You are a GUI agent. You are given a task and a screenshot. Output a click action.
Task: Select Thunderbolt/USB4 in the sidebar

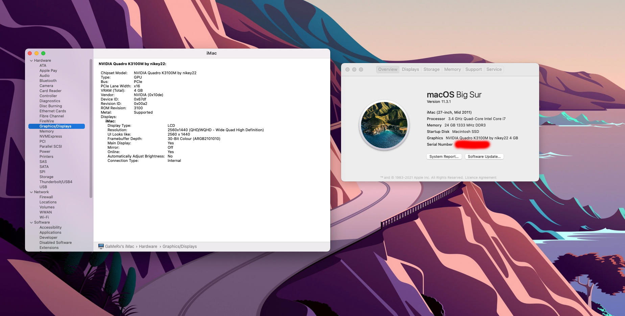tap(56, 182)
